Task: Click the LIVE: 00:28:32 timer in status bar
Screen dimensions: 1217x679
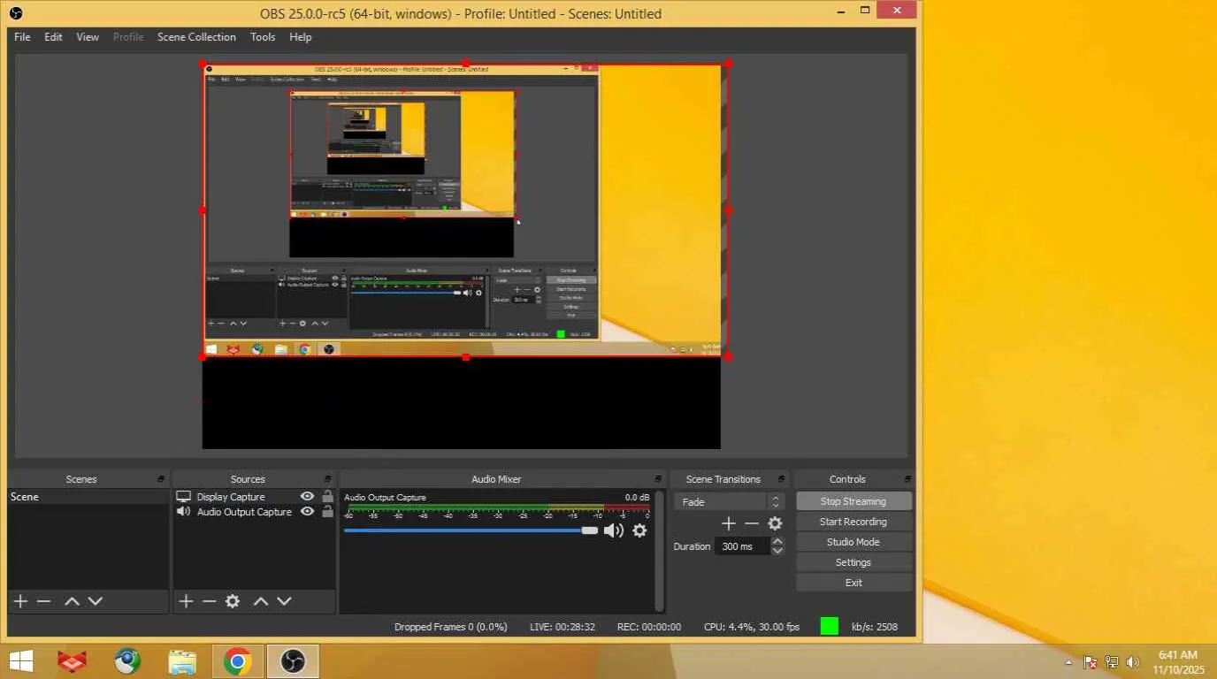Action: click(x=563, y=627)
